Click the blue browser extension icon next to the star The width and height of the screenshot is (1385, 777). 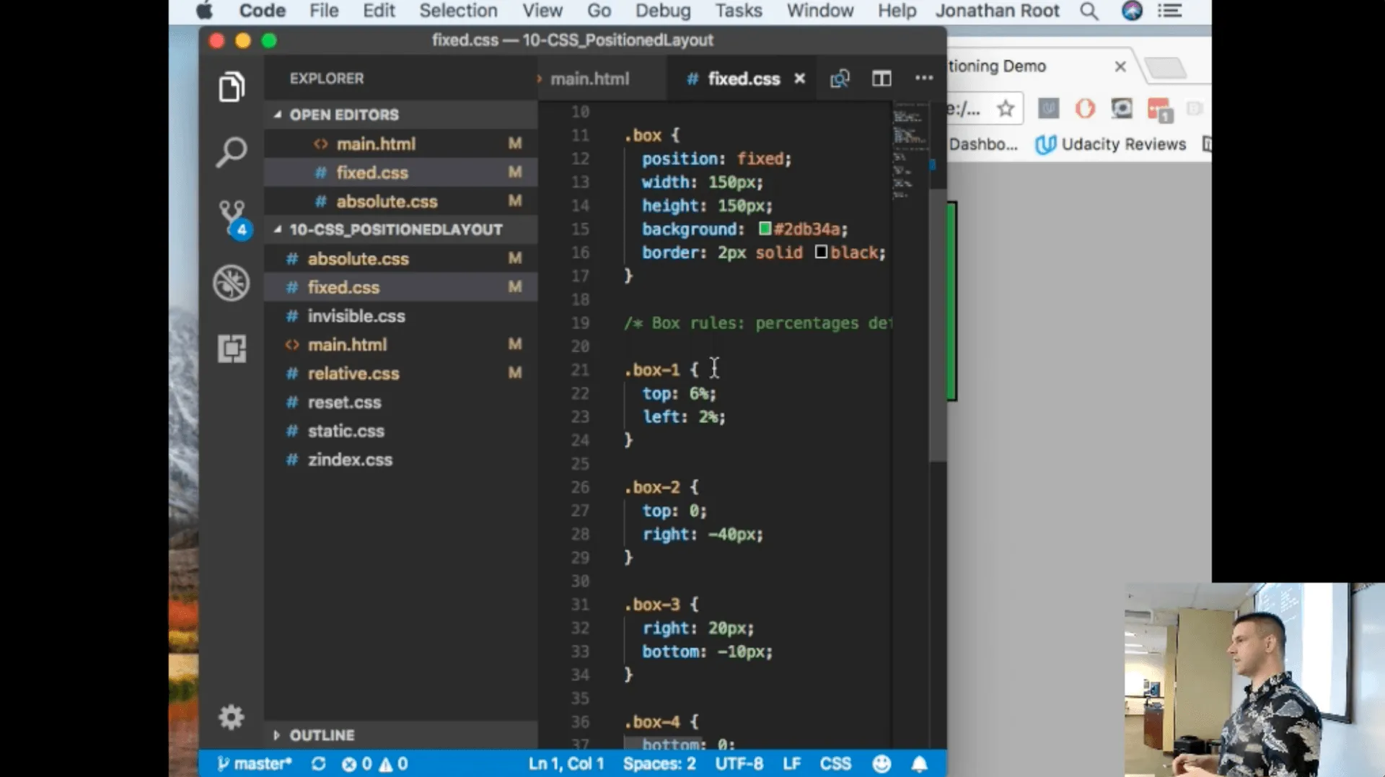tap(1048, 109)
